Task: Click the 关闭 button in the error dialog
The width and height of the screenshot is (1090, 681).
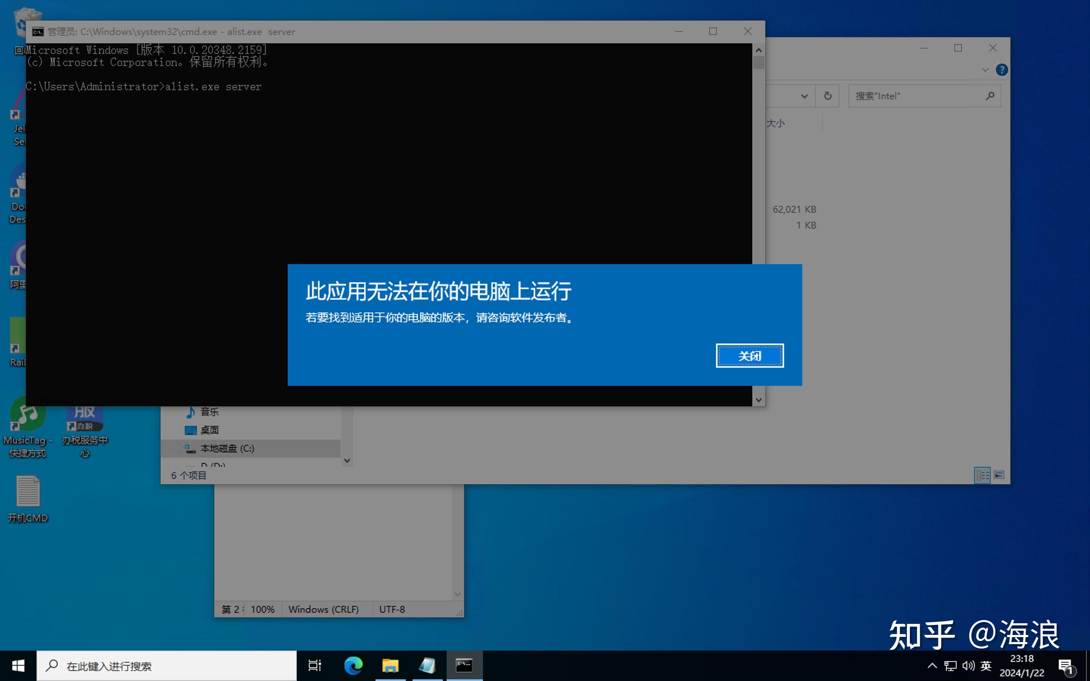Action: coord(749,356)
